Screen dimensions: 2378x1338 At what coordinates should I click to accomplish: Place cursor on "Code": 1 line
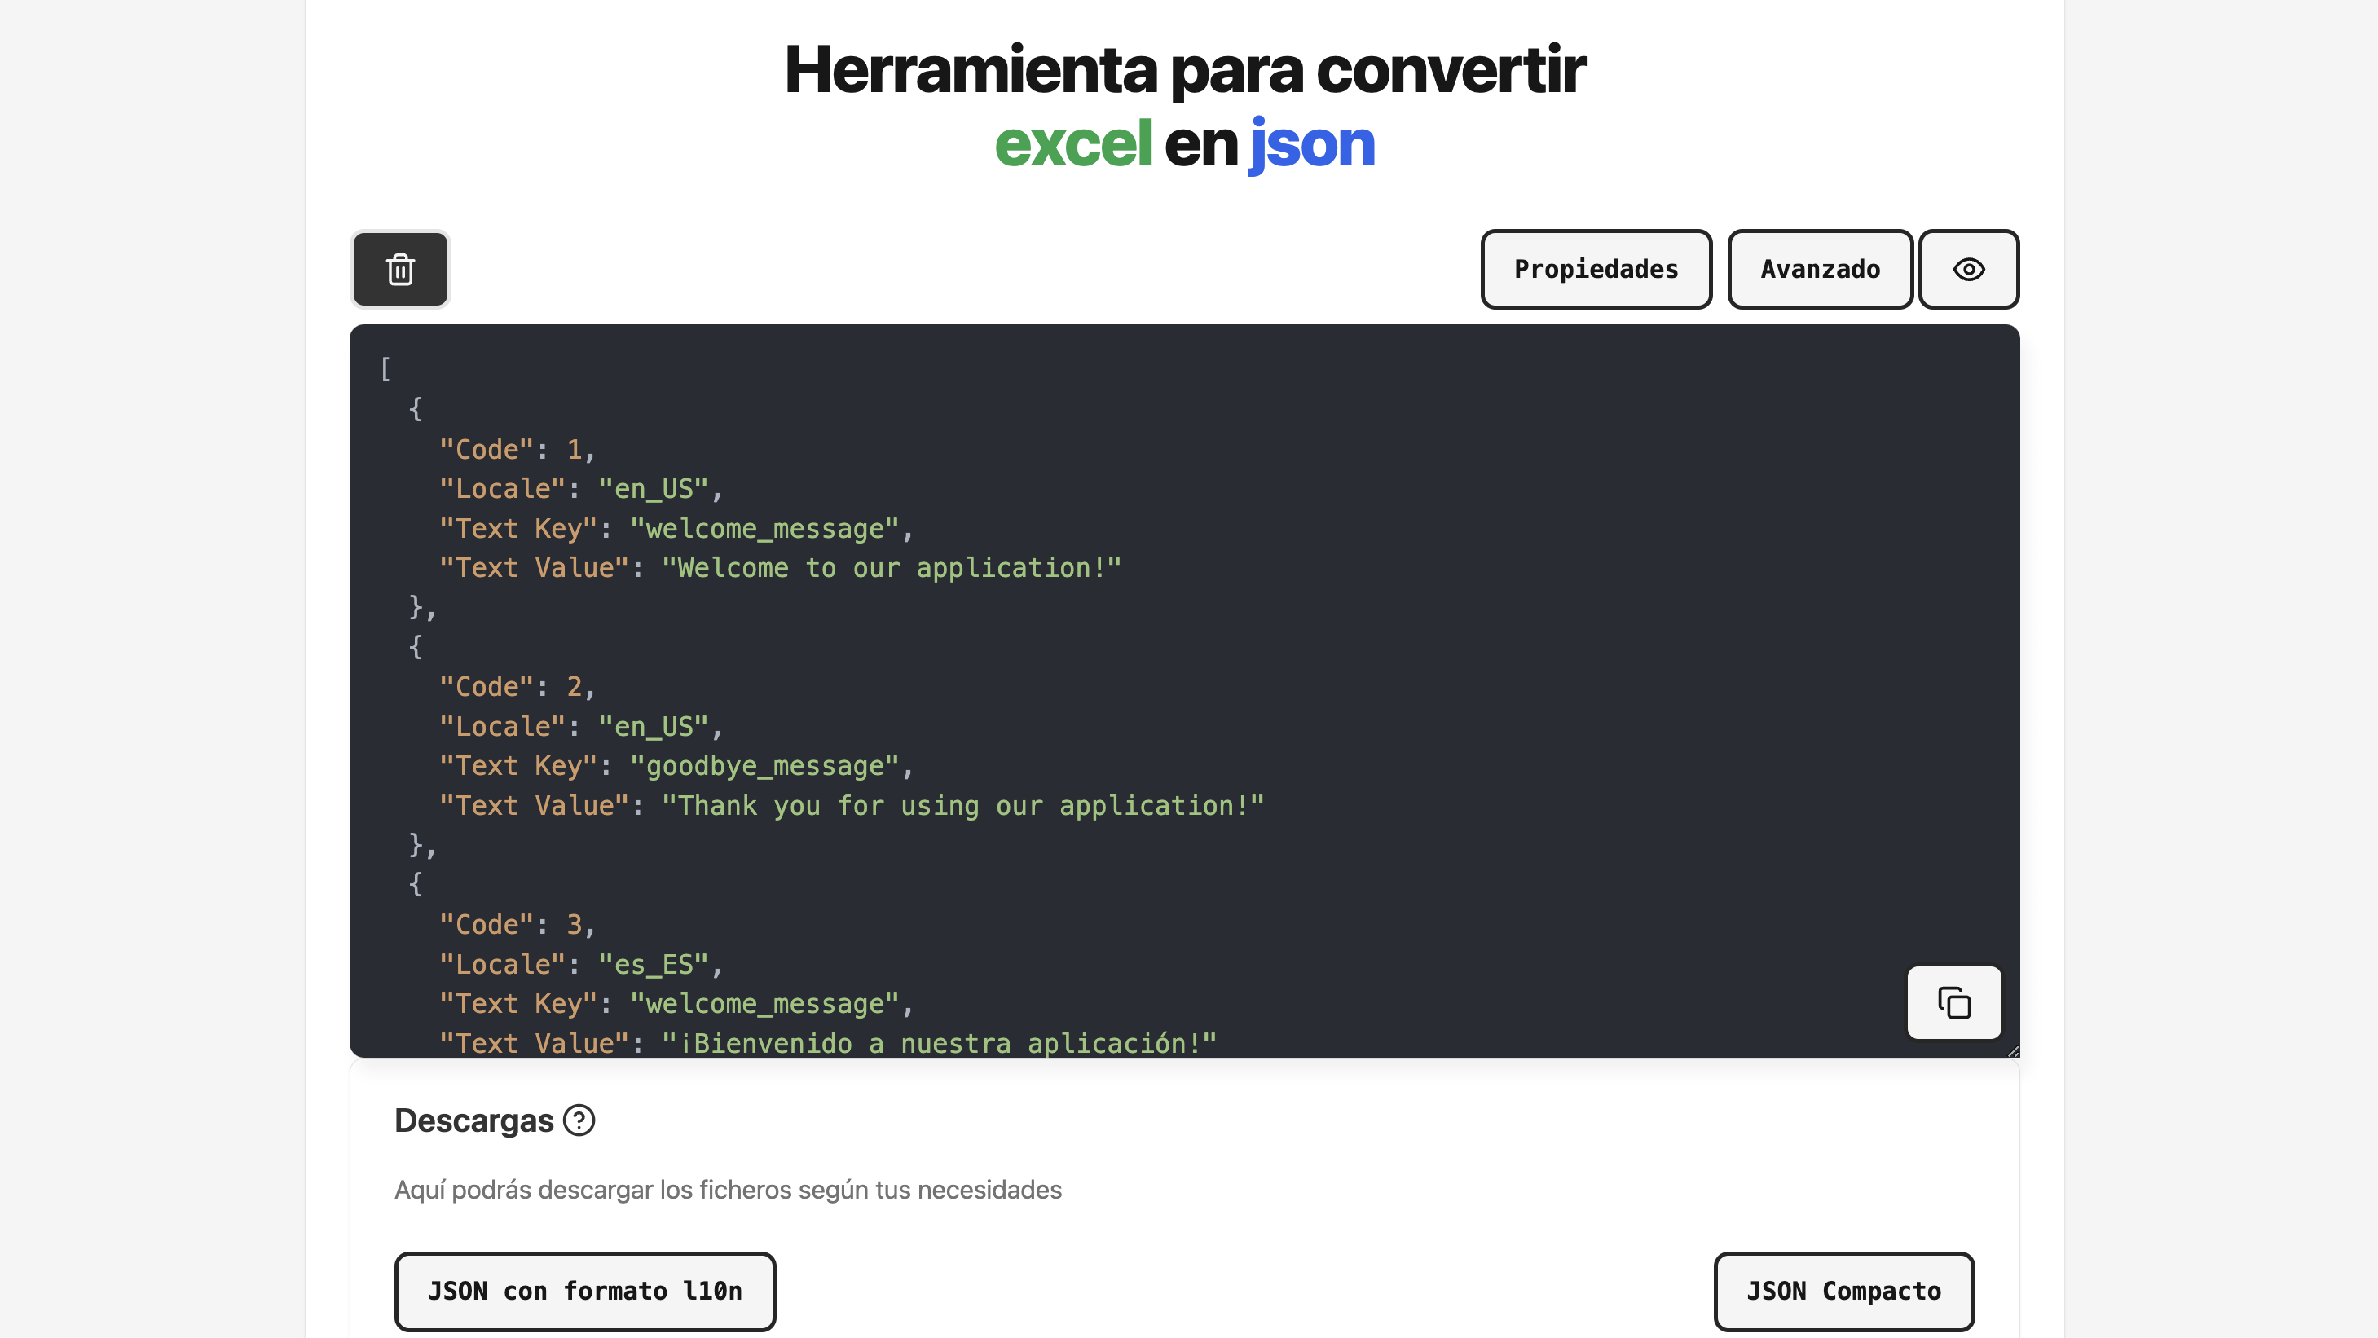coord(517,449)
